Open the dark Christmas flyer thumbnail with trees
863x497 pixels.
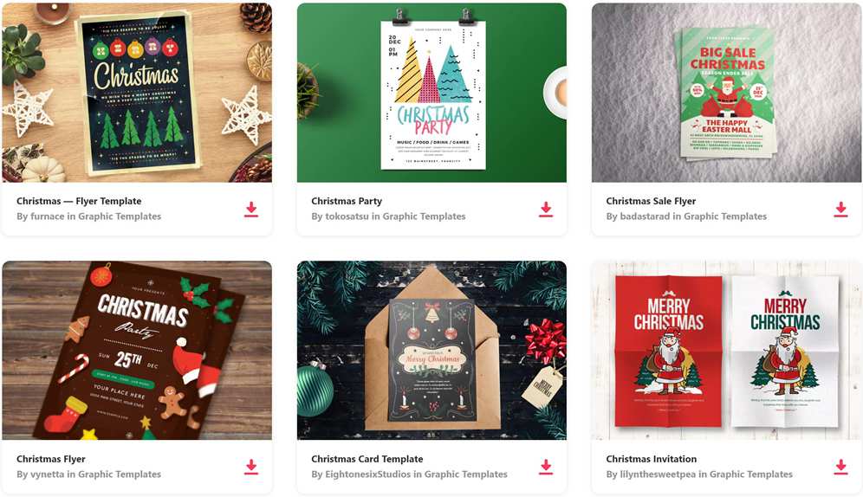click(x=137, y=93)
